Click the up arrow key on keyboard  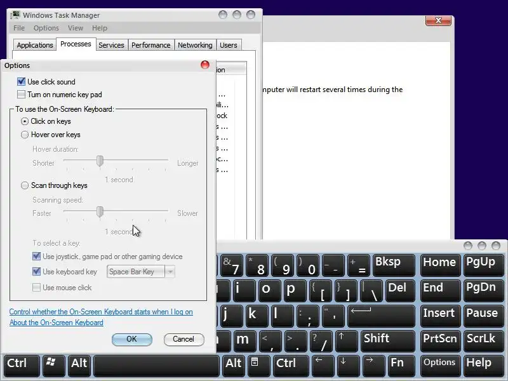(346, 340)
